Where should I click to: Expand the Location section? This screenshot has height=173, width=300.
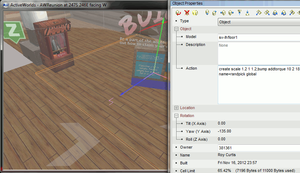176,108
